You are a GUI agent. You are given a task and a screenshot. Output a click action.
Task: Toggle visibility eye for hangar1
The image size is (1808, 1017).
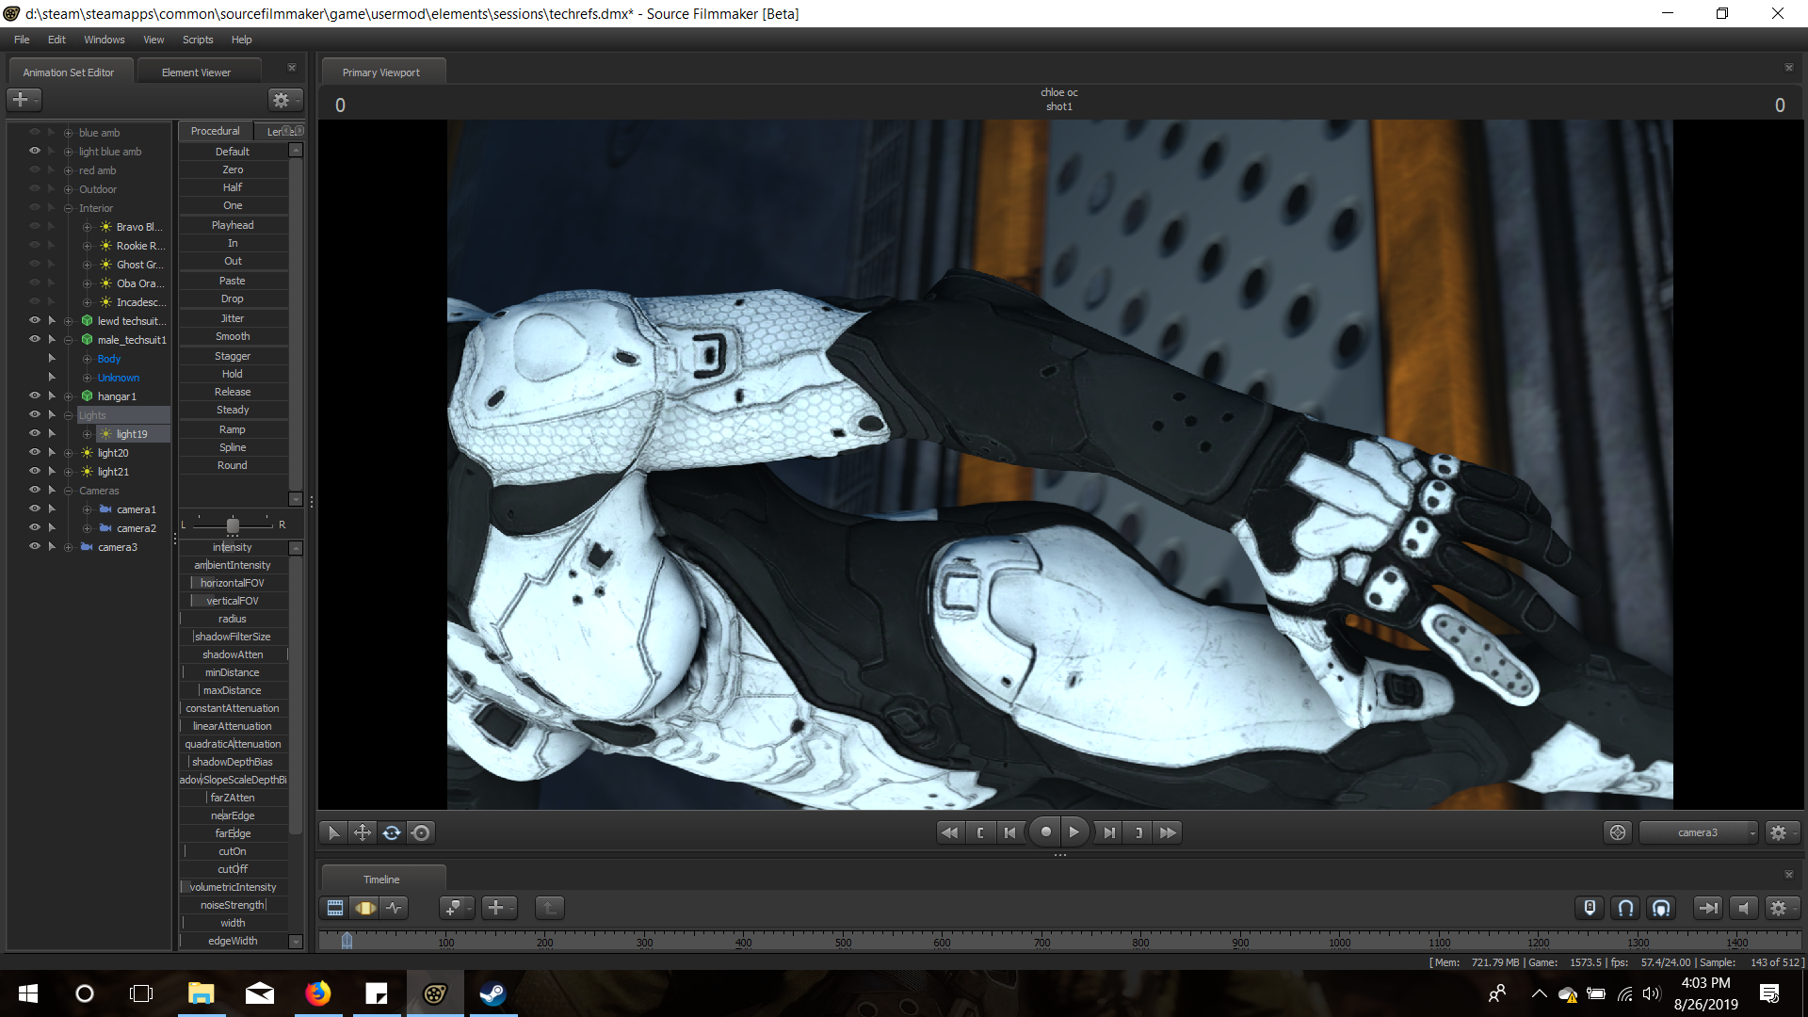pyautogui.click(x=35, y=395)
